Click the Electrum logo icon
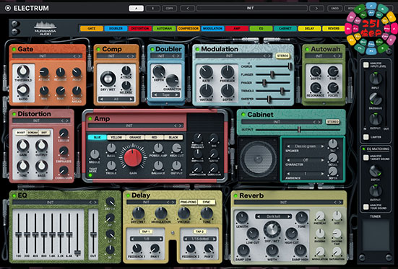This screenshot has height=269, width=398. [x=8, y=8]
